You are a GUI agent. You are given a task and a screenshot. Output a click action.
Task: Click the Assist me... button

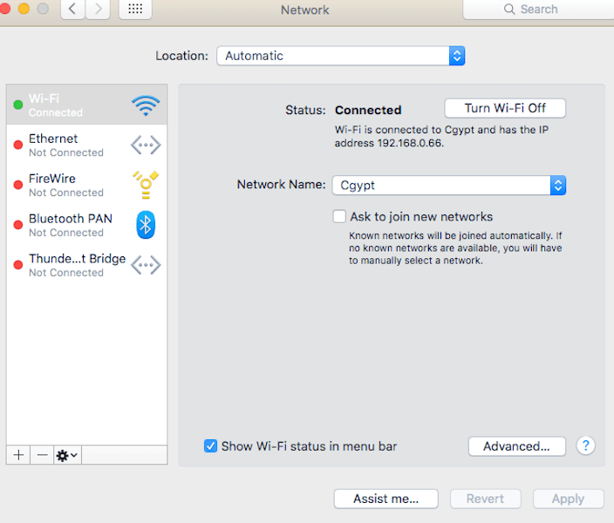(x=385, y=499)
